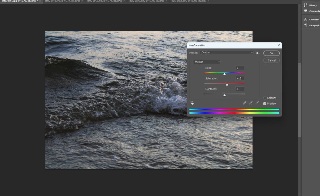
Task: Open the Master color range dropdown
Action: (x=207, y=61)
